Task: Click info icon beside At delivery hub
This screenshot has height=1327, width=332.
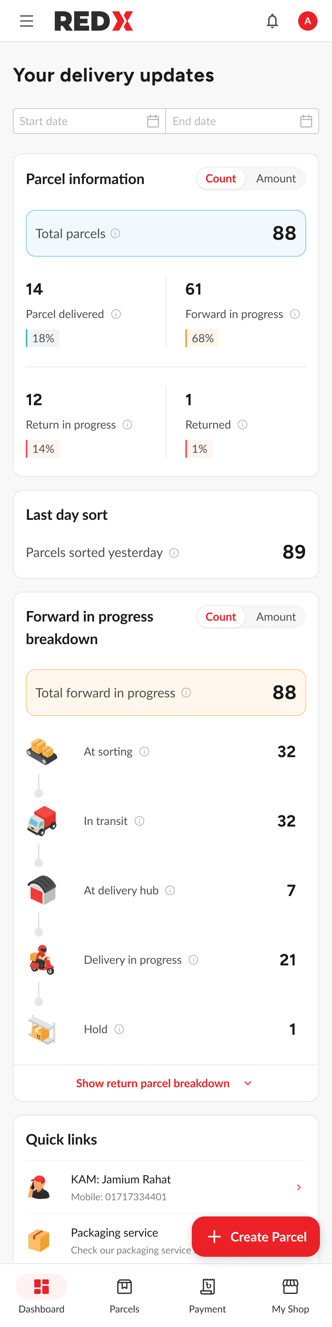Action: coord(170,890)
